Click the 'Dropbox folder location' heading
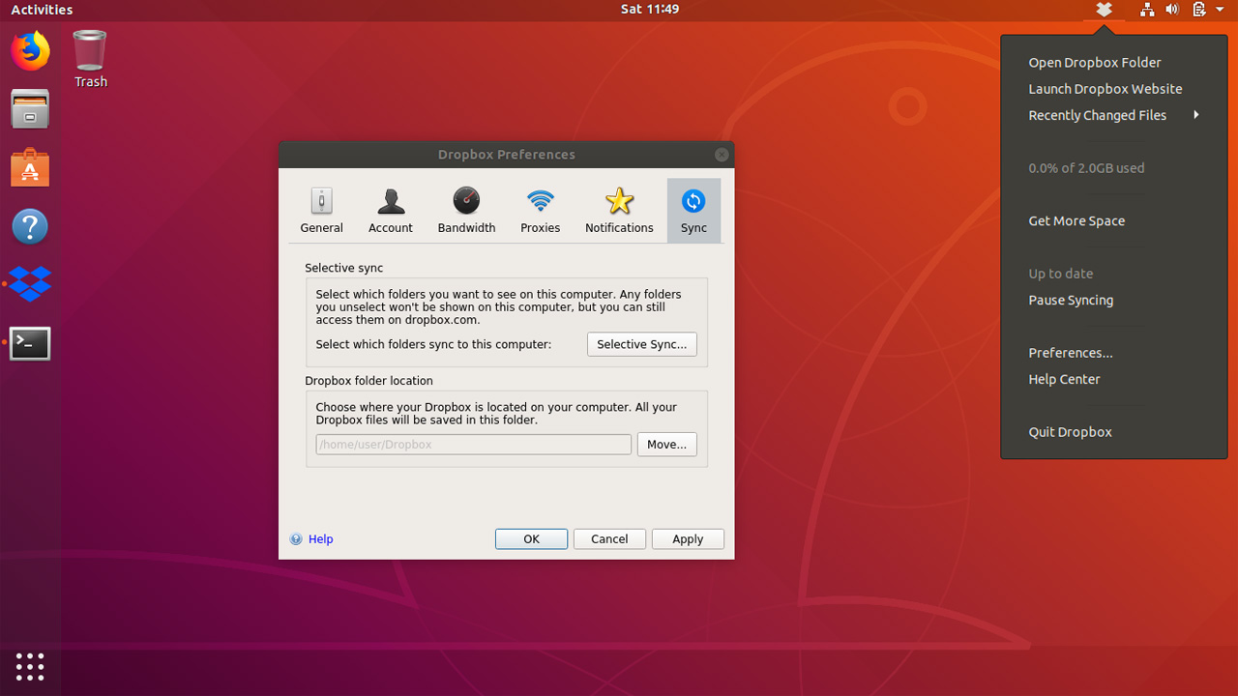This screenshot has width=1238, height=696. [x=368, y=381]
